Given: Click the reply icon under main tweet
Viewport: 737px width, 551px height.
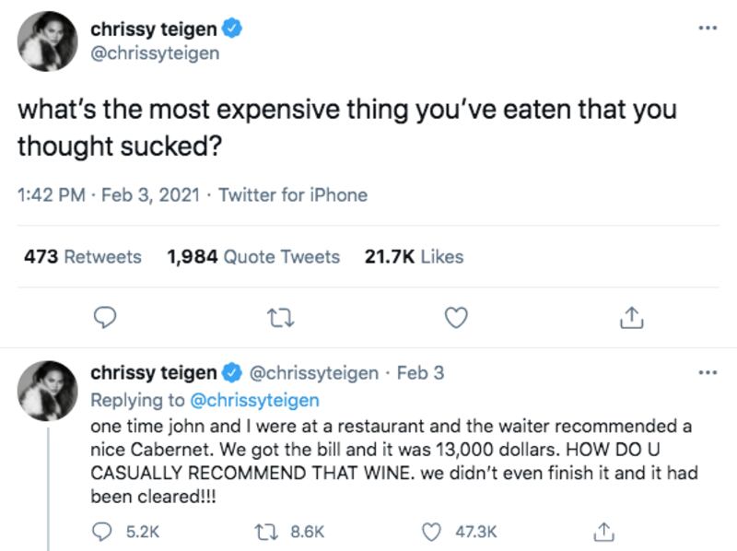Looking at the screenshot, I should (x=106, y=317).
